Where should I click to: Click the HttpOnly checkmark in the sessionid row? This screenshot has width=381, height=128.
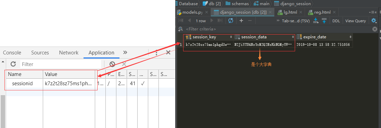[x=143, y=84]
